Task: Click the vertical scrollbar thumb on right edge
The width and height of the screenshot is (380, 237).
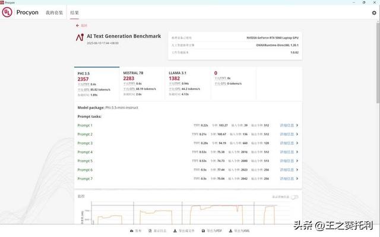Action: point(378,63)
